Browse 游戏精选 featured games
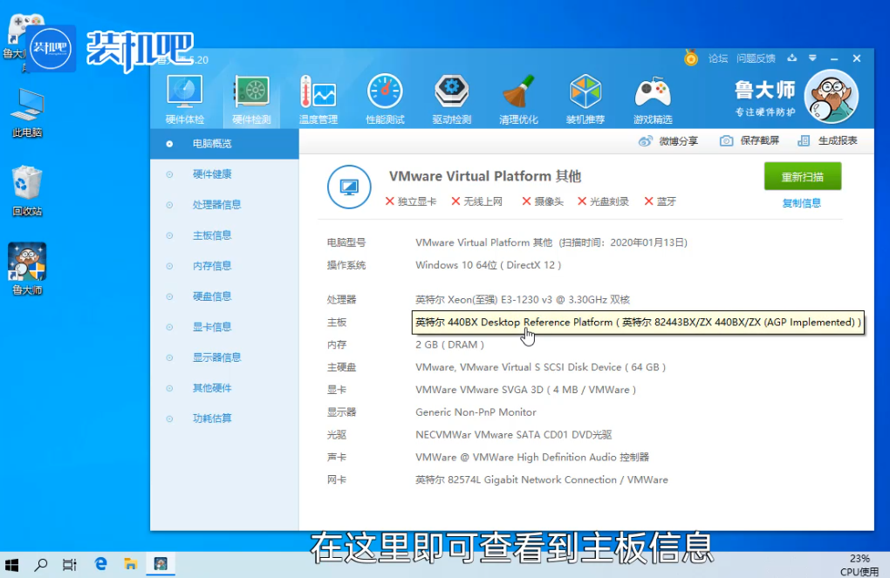Screen dimensions: 890x578 [651, 96]
